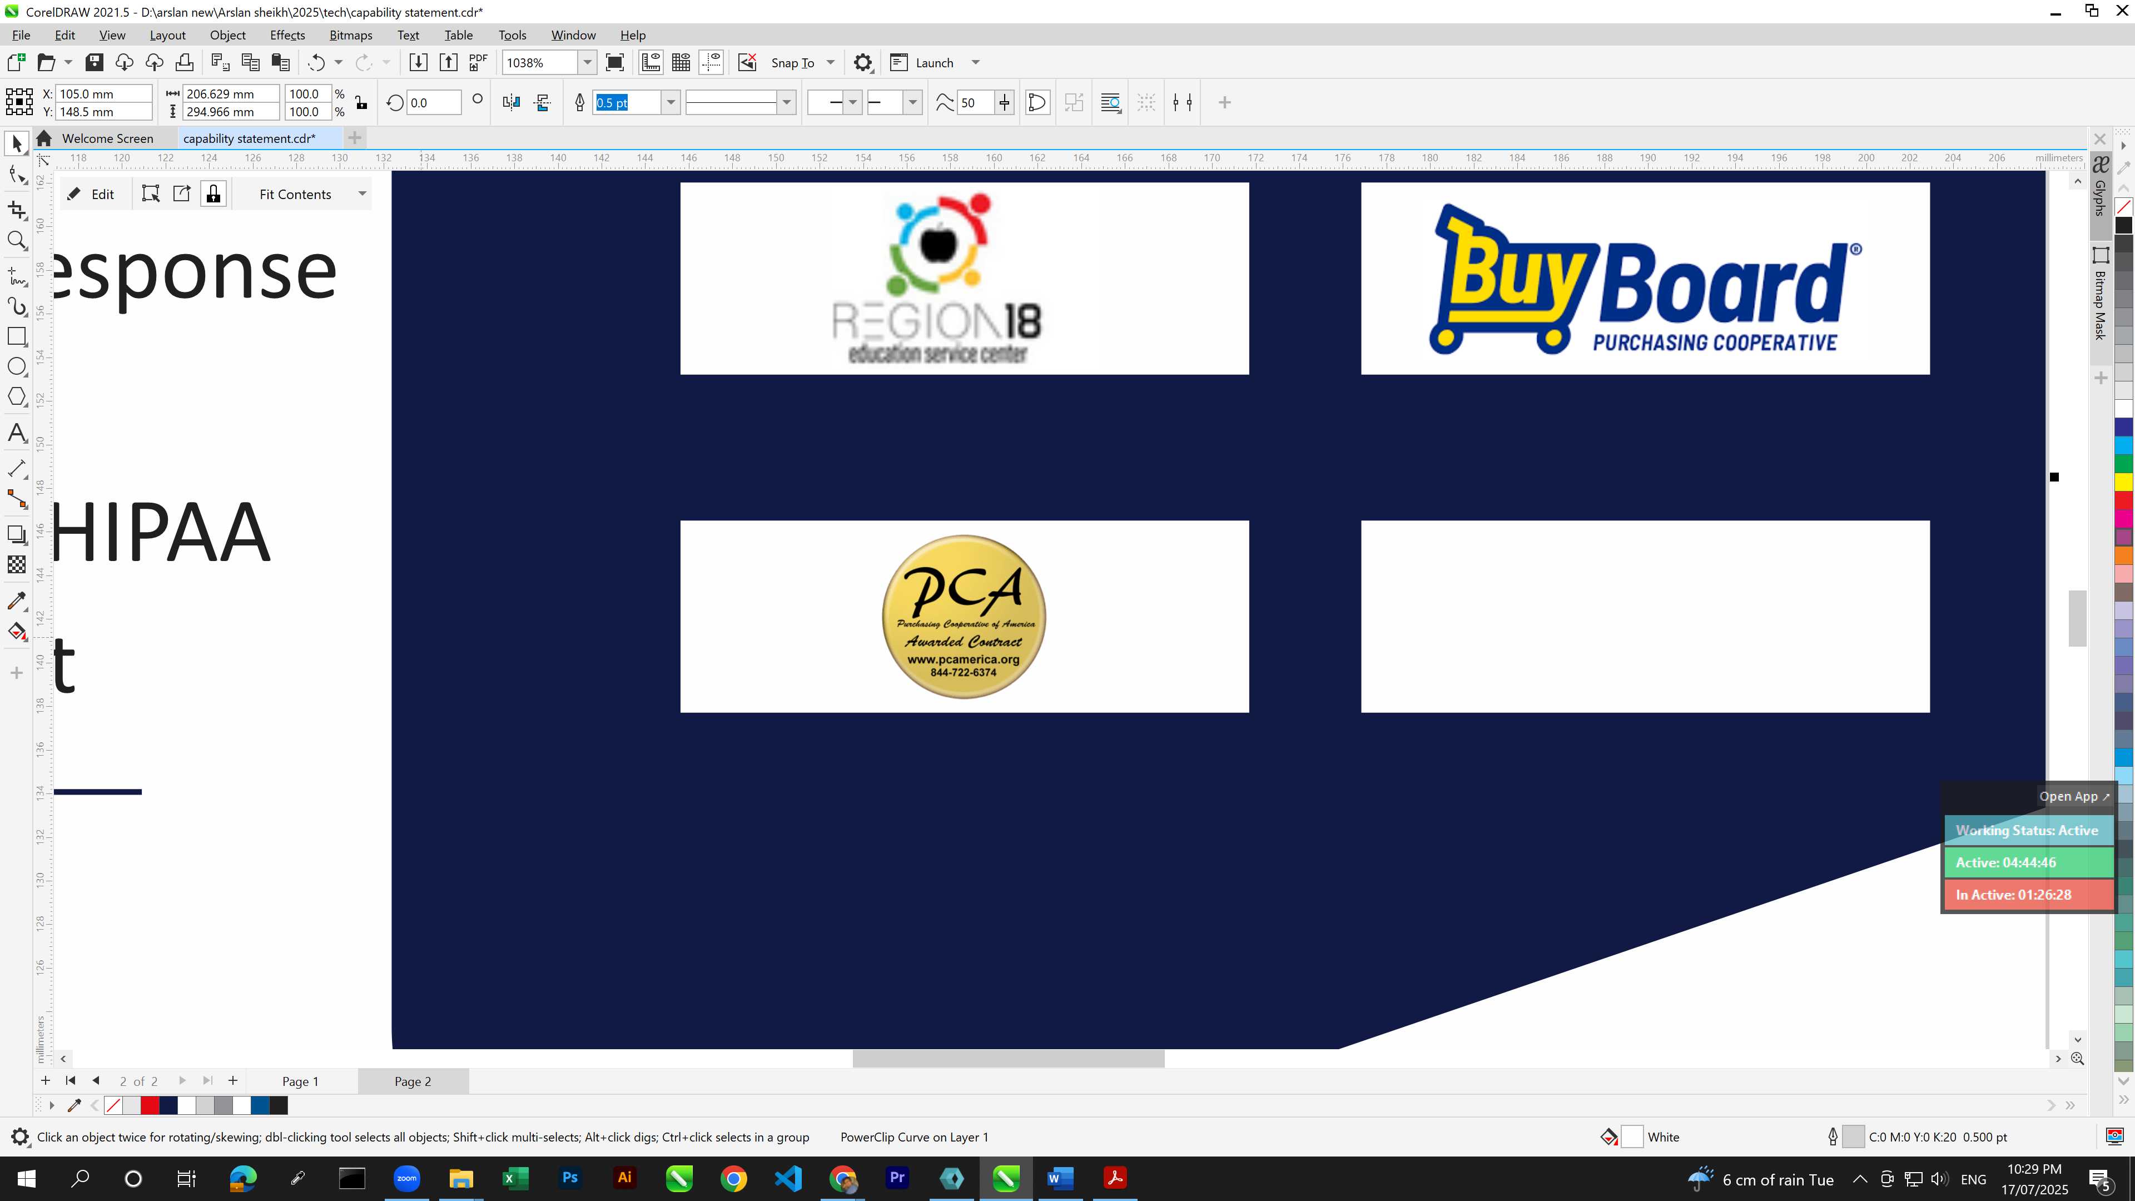Screen dimensions: 2135x1201
Task: Click the Export icon
Action: [448, 62]
